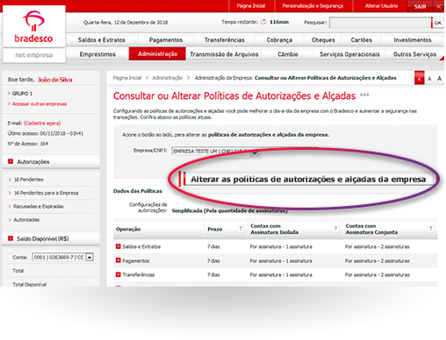Click Saldos e Extratos '7 dias' cell
Viewport: 446px width, 340px height.
[x=213, y=246]
